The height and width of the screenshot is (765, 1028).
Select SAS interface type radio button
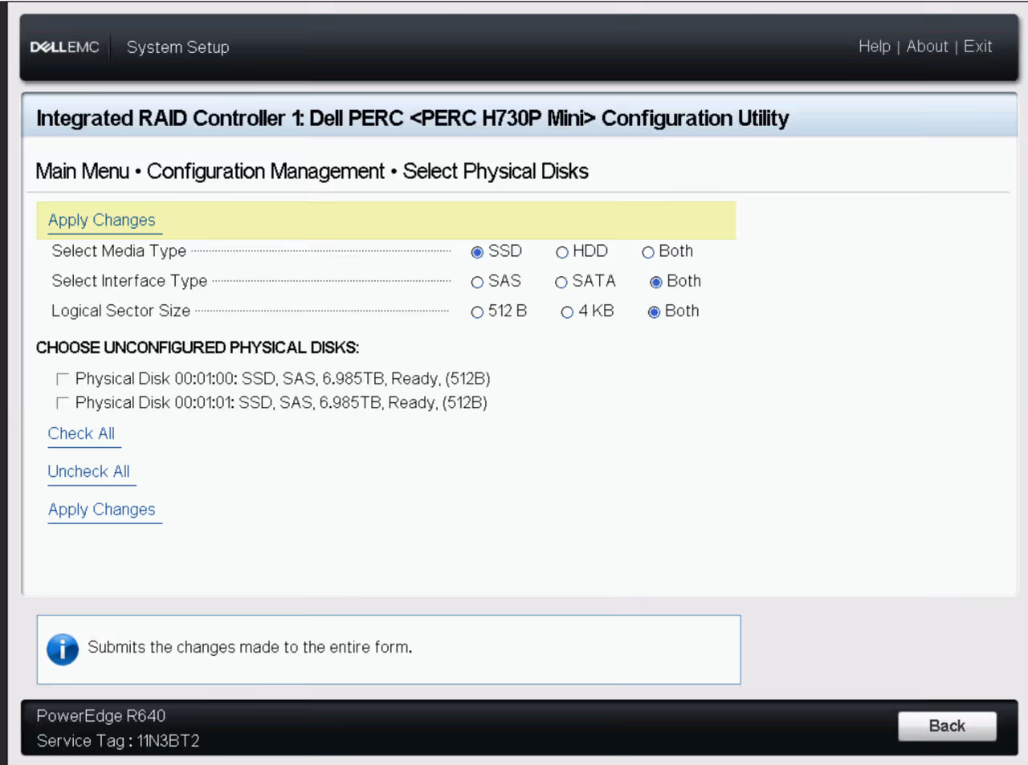tap(477, 282)
